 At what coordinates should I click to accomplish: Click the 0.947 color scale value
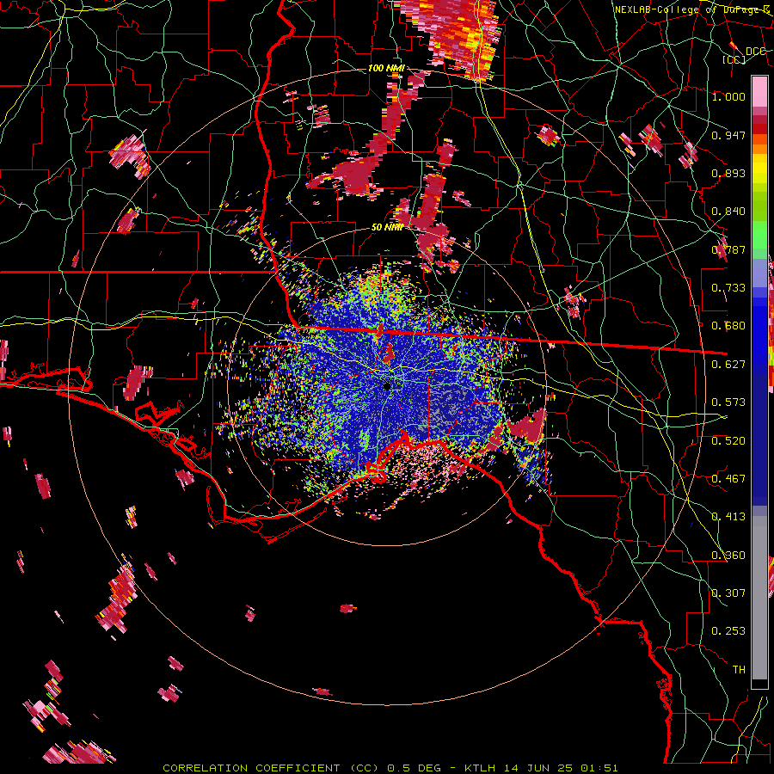click(728, 135)
